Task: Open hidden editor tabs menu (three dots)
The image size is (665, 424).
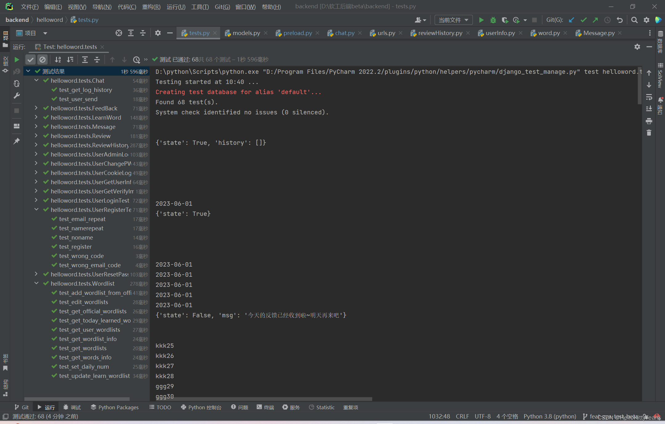Action: [650, 33]
